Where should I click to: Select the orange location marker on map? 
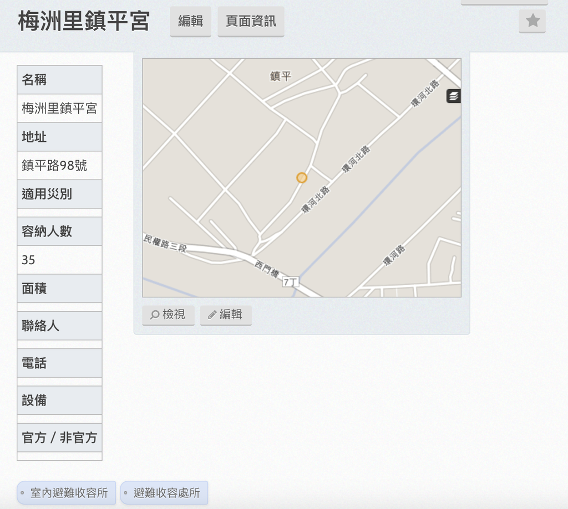pyautogui.click(x=302, y=178)
